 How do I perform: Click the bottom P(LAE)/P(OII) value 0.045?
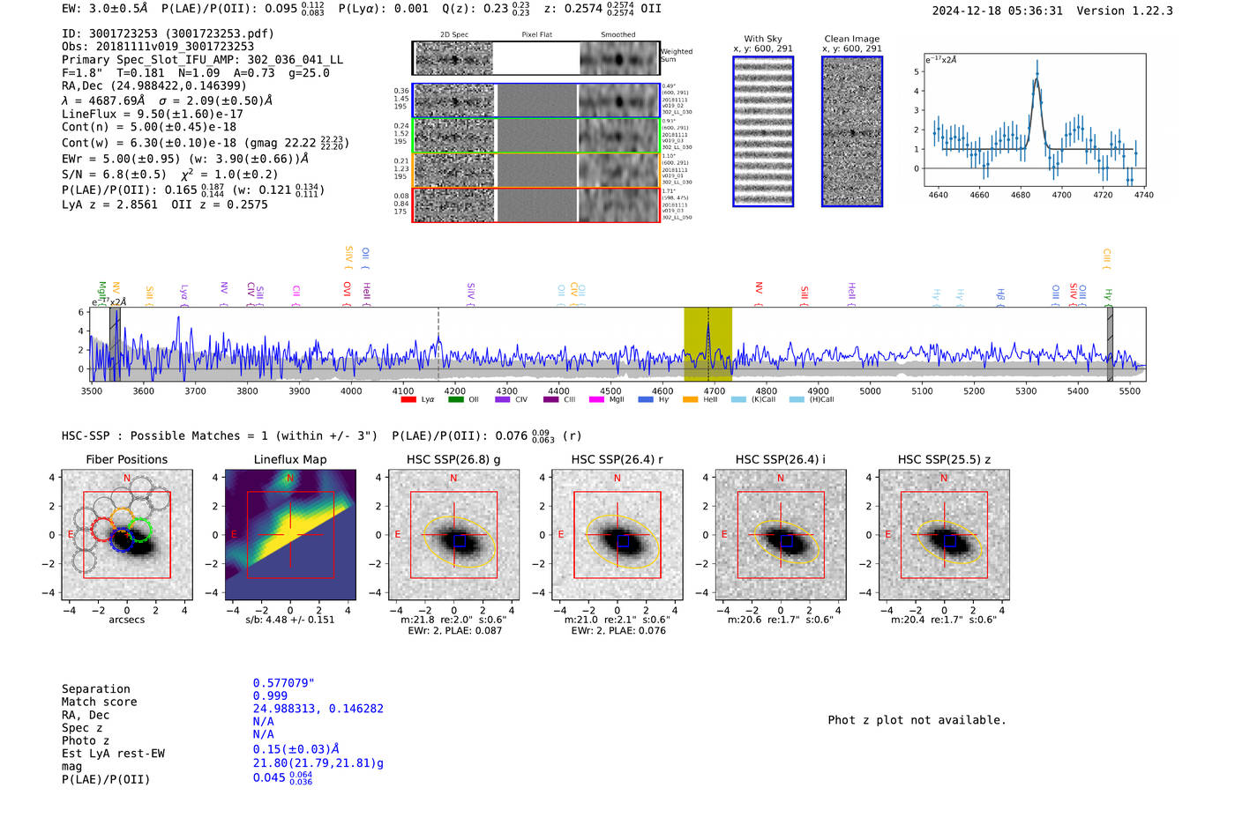point(282,777)
